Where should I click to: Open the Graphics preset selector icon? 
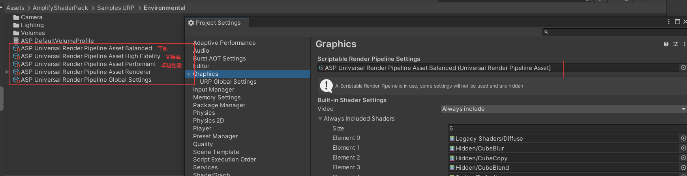[676, 44]
